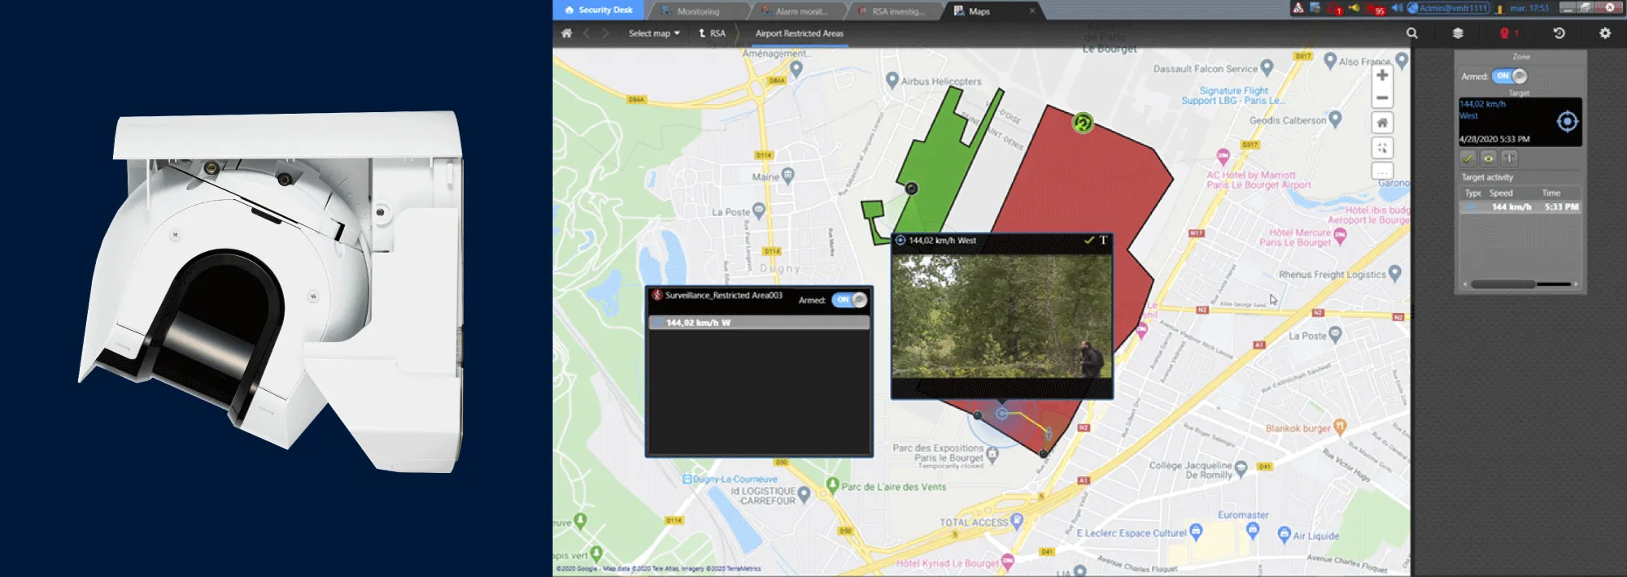The height and width of the screenshot is (577, 1627).
Task: Open the map search tool
Action: point(1412,33)
